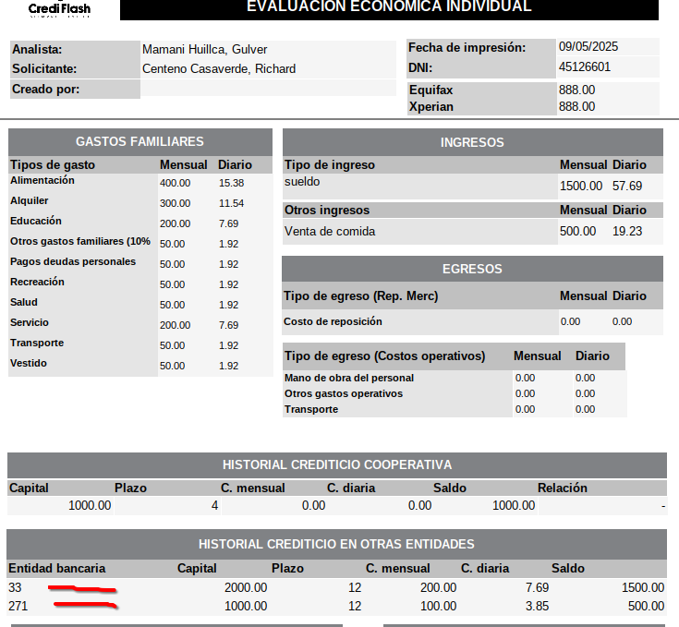The image size is (679, 627).
Task: Click Historial Crediticio Cooperativa header
Action: [x=336, y=464]
